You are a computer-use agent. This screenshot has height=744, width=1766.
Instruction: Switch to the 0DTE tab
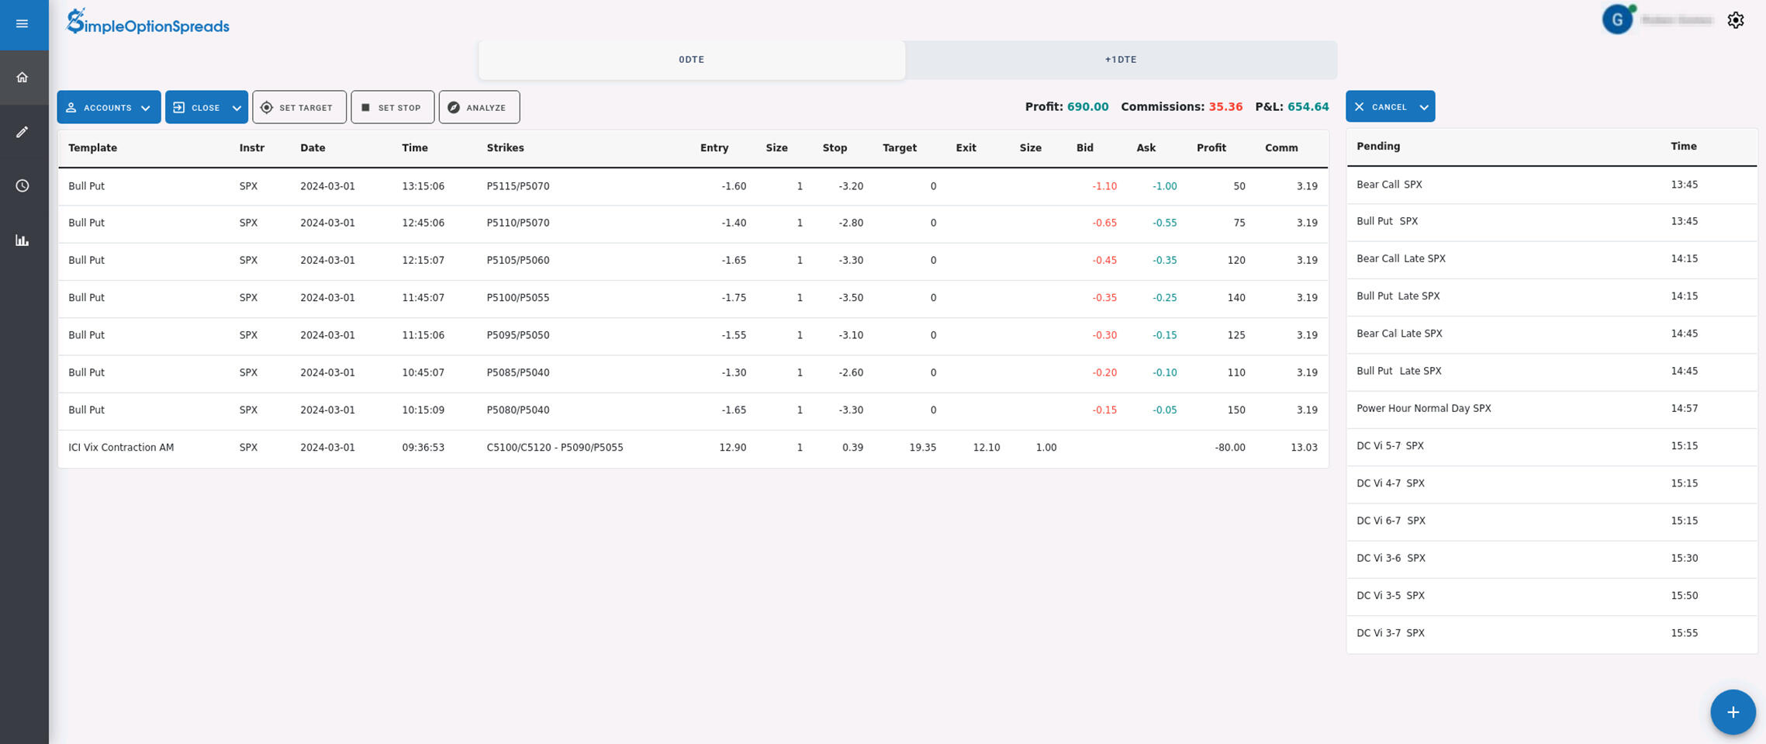691,60
